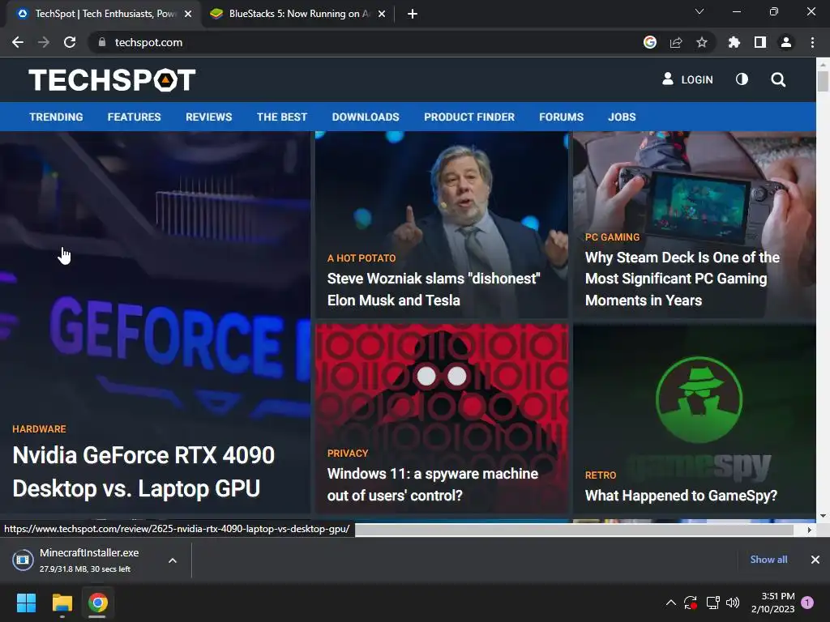
Task: Open Chrome's three-dot menu
Action: click(x=812, y=42)
